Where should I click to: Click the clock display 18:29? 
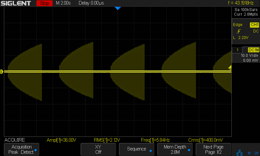tap(253, 153)
